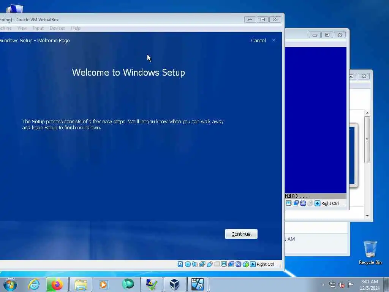Click scroll up arrow in rear window scrollbar
The width and height of the screenshot is (389, 292).
point(367,113)
